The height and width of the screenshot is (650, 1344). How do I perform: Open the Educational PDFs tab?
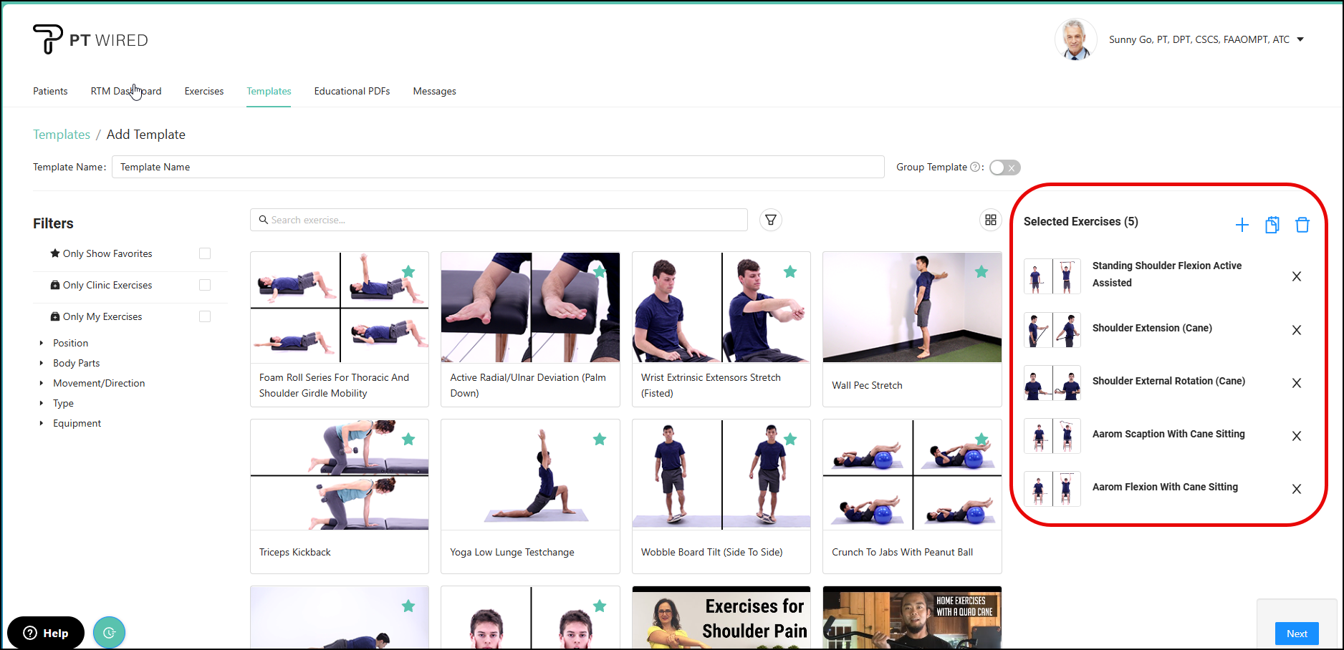(352, 91)
